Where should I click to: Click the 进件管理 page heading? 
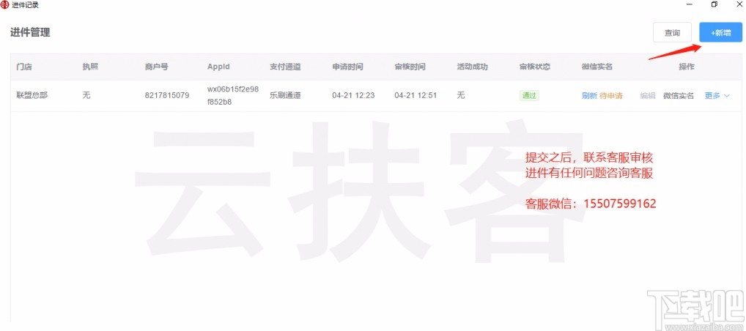(30, 32)
